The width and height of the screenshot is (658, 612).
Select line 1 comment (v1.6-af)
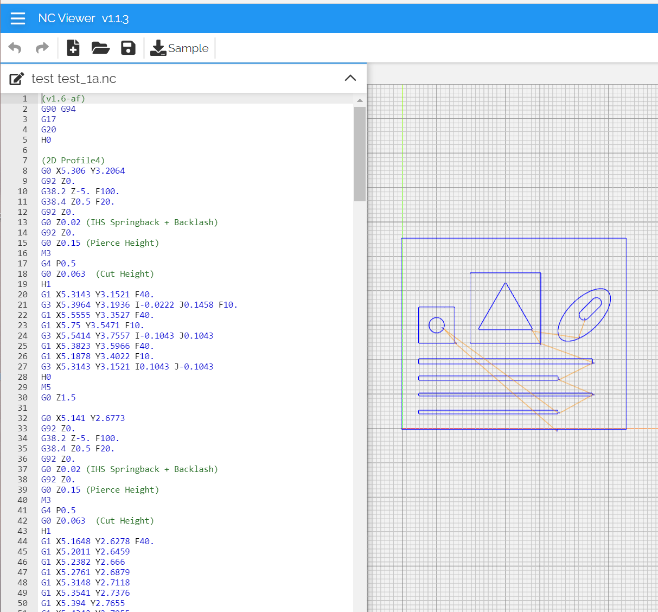[x=63, y=99]
